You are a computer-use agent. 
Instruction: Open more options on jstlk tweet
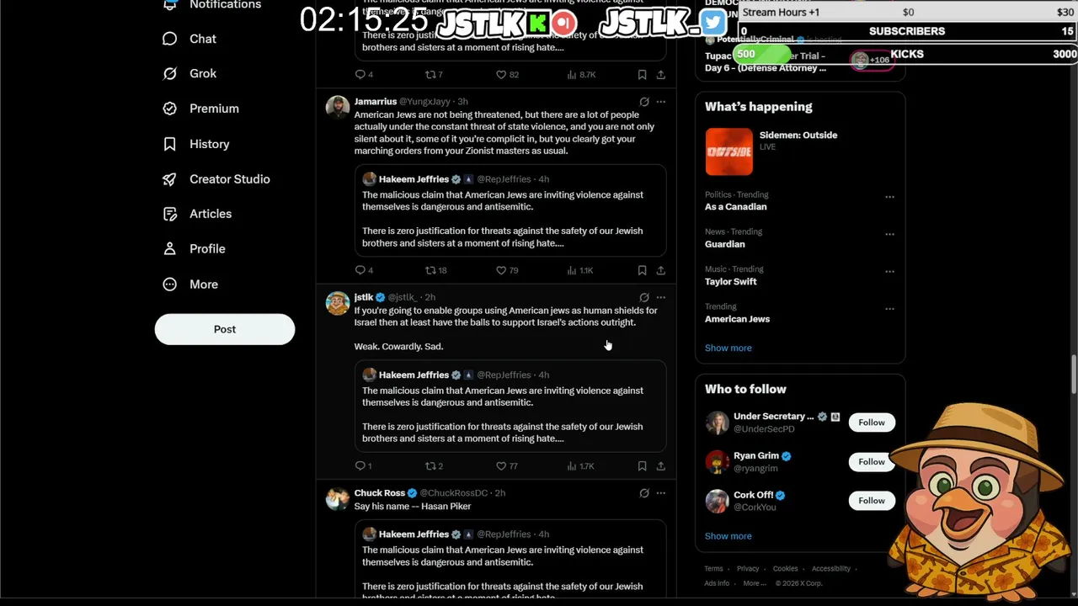pos(661,297)
